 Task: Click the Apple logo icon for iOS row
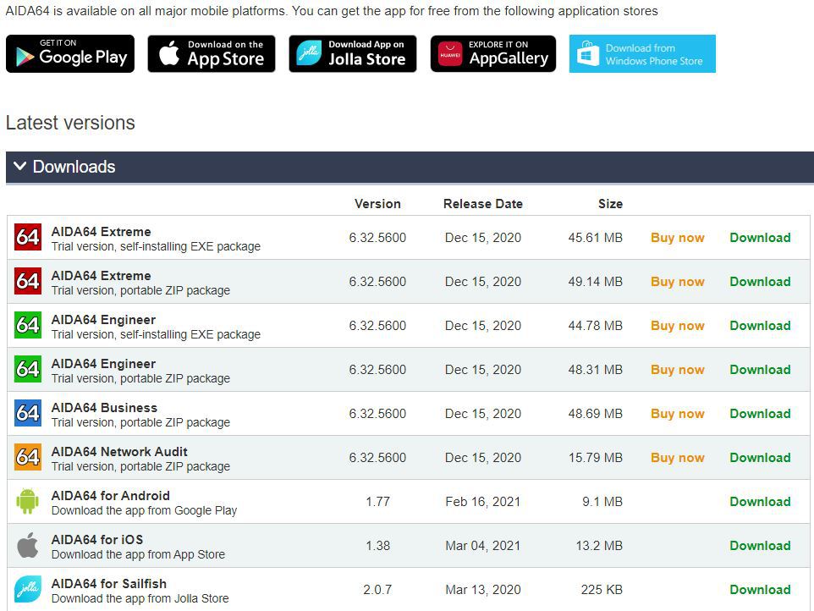pos(28,545)
